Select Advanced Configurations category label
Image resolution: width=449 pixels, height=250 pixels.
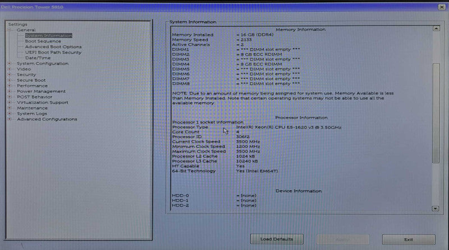pyautogui.click(x=47, y=119)
